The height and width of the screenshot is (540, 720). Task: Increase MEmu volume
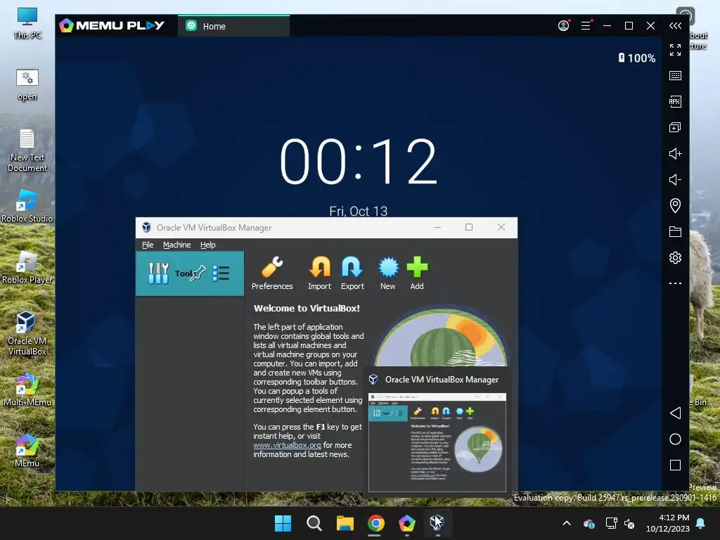click(x=675, y=153)
